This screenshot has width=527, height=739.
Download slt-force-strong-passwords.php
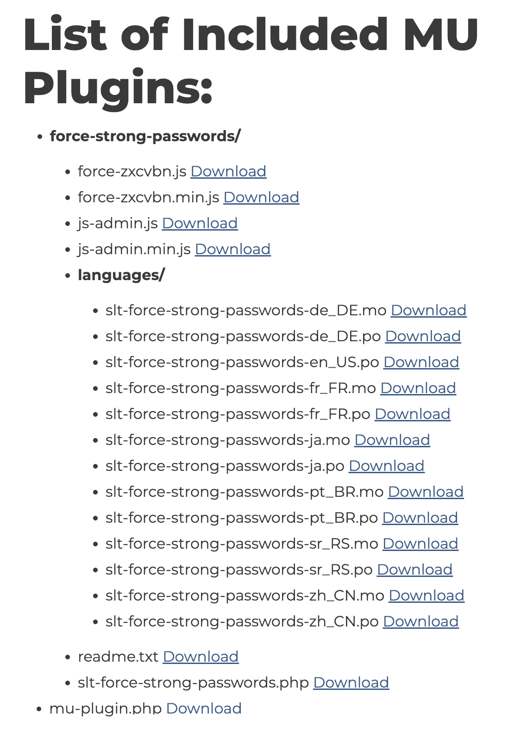click(351, 683)
